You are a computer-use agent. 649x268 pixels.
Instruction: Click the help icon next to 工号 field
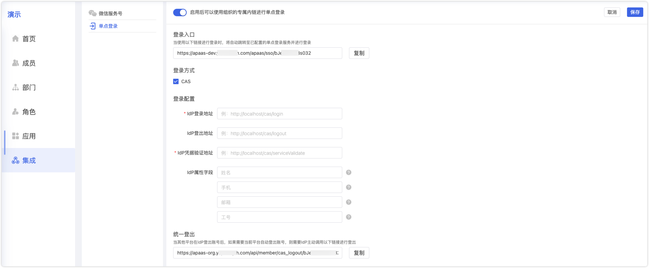point(349,217)
